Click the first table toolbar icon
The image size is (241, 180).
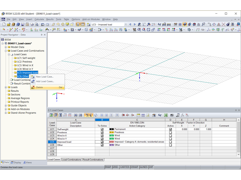(x=51, y=115)
